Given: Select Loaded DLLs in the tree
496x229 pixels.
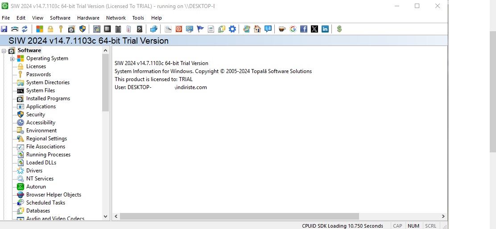Looking at the screenshot, I should click(x=41, y=162).
